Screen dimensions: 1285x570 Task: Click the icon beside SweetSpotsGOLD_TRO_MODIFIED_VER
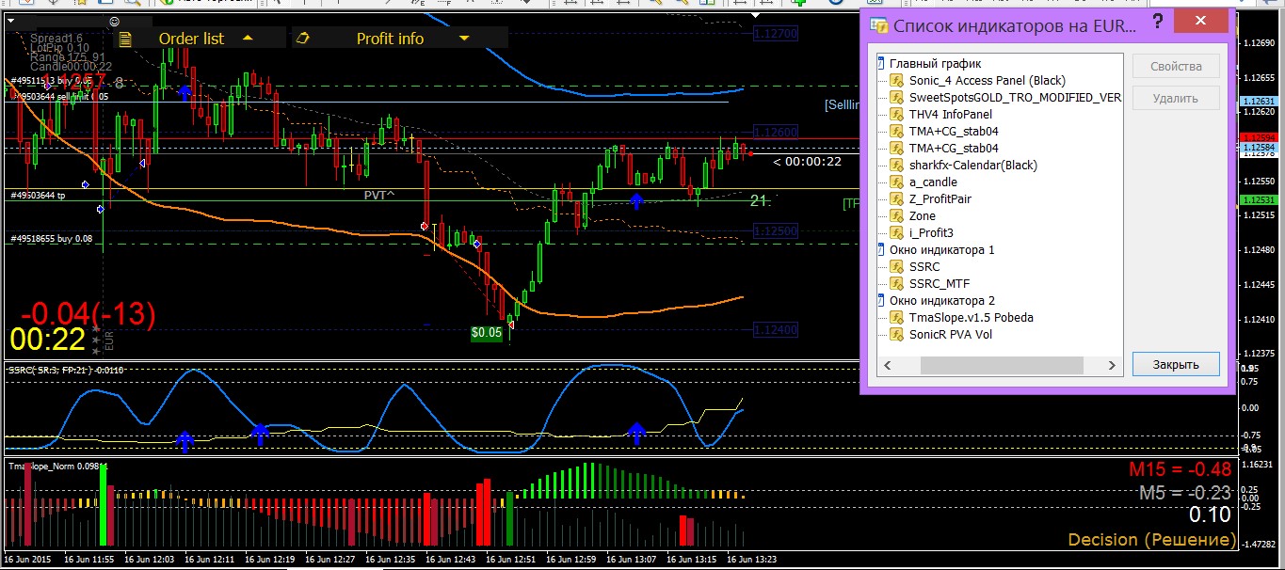[x=897, y=98]
